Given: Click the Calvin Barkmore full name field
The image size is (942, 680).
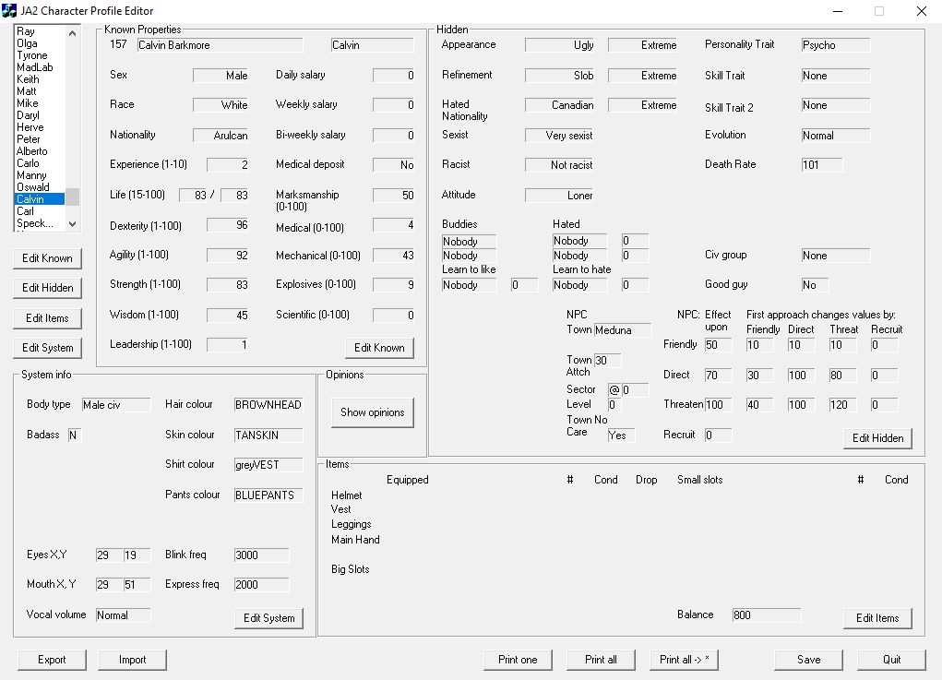Looking at the screenshot, I should 220,45.
